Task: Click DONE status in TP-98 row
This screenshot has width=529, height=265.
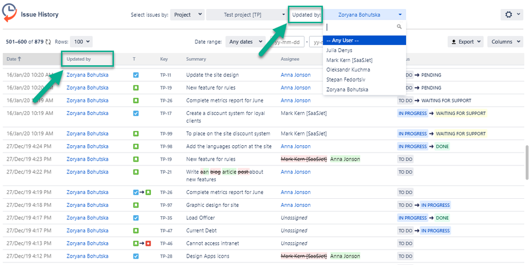Action: point(442,146)
